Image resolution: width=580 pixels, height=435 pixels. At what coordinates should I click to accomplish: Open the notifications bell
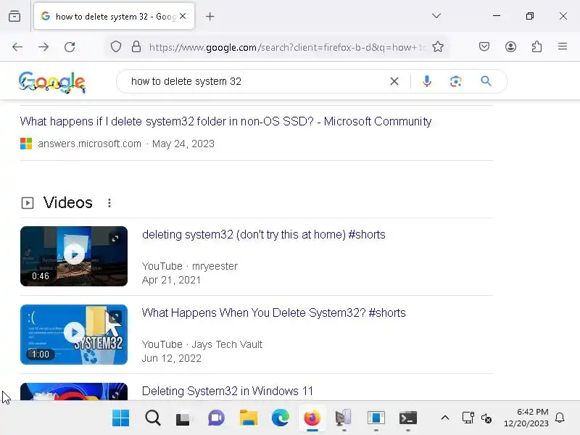[x=560, y=418]
